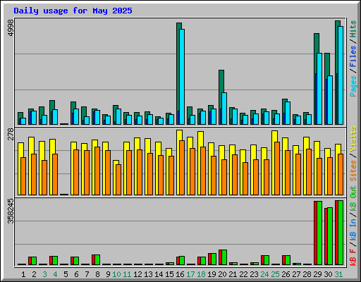This screenshot has width=361, height=282.
Task: Select green weekend day 18 label
Action: tap(201, 274)
